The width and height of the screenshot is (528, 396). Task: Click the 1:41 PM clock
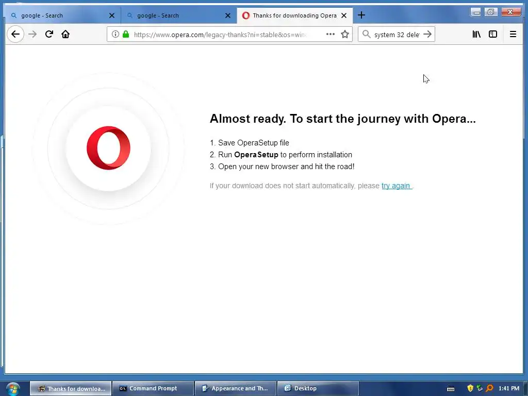pos(509,388)
